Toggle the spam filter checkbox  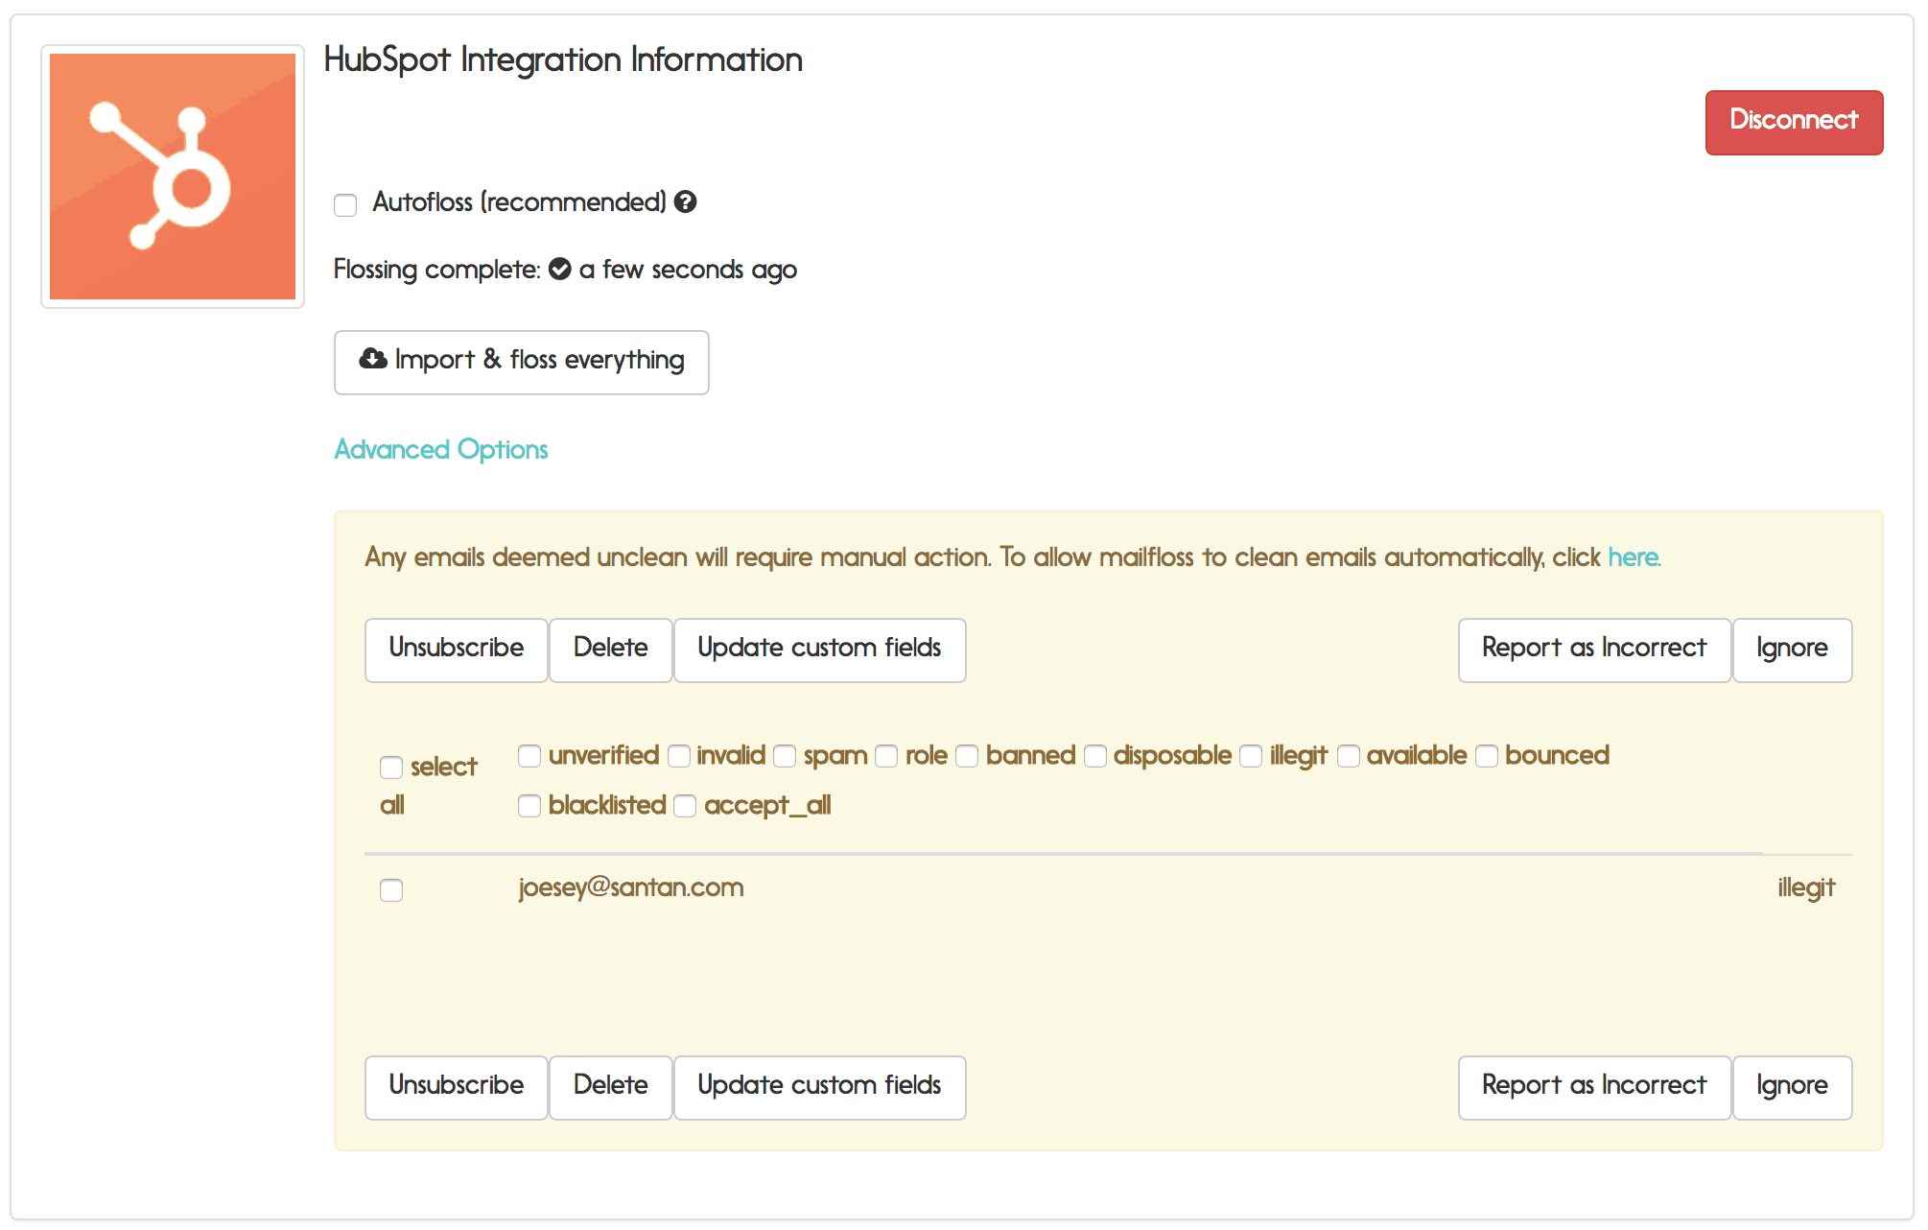(x=785, y=756)
